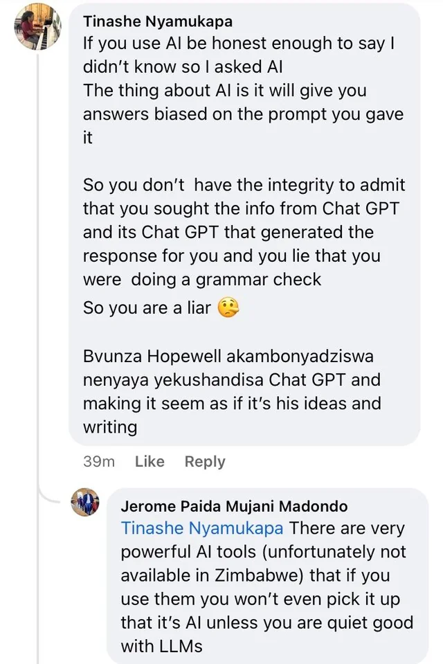
Task: Follow the blue Tinashe Nyamukapa mention
Action: [x=202, y=528]
